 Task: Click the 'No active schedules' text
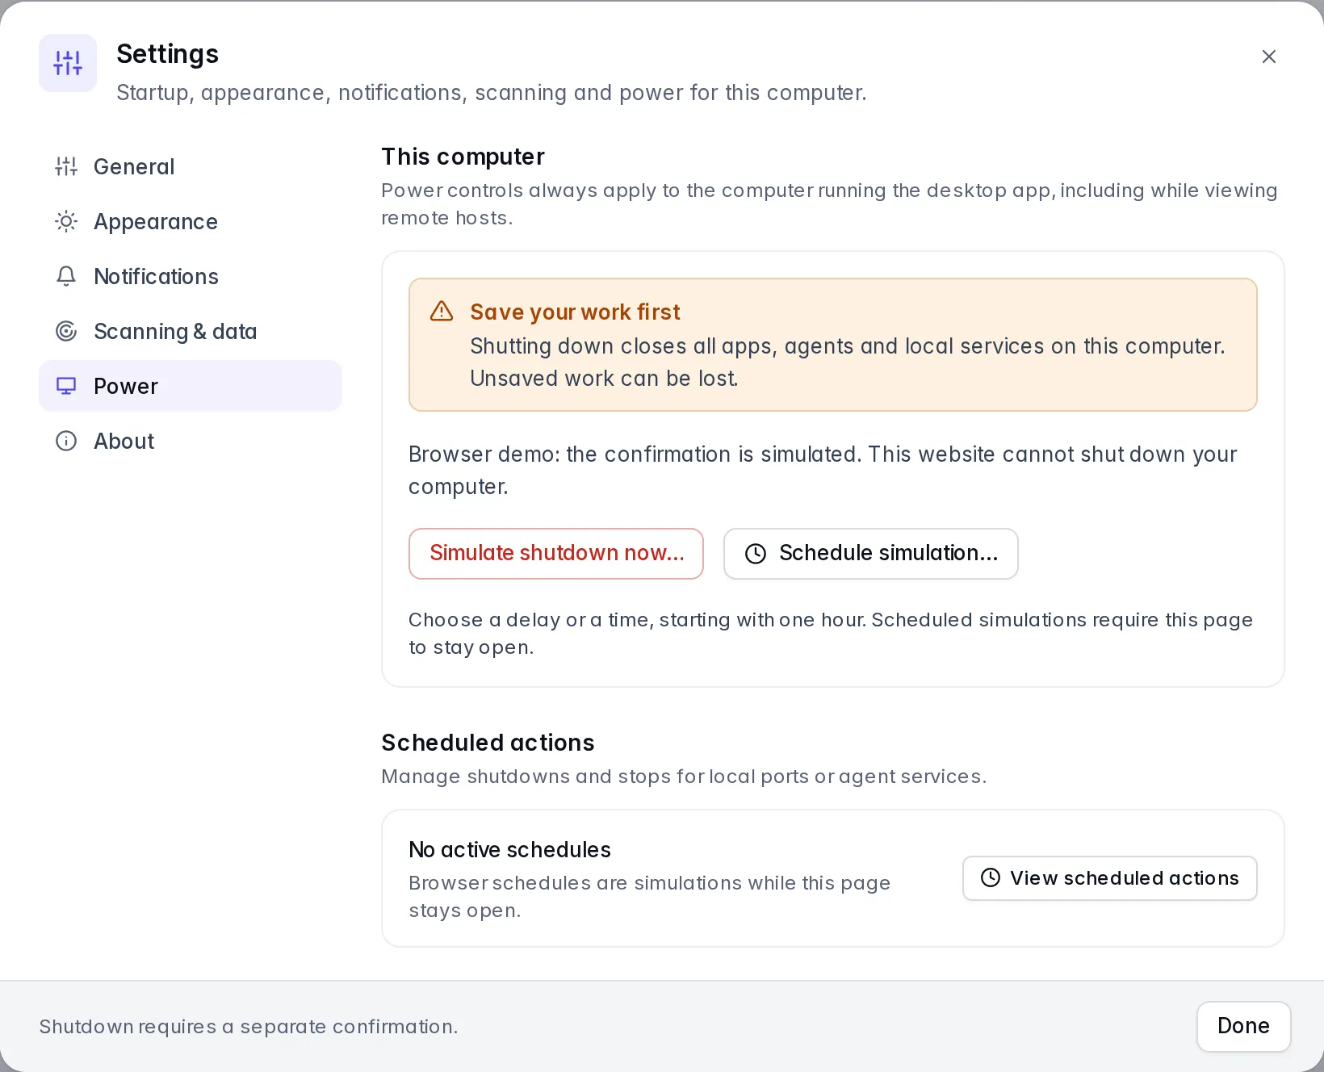coord(509,850)
